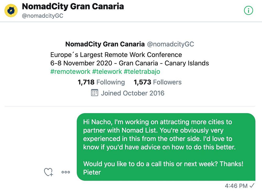This screenshot has height=194, width=262.
Task: View the 1,718 Following list
Action: [101, 82]
